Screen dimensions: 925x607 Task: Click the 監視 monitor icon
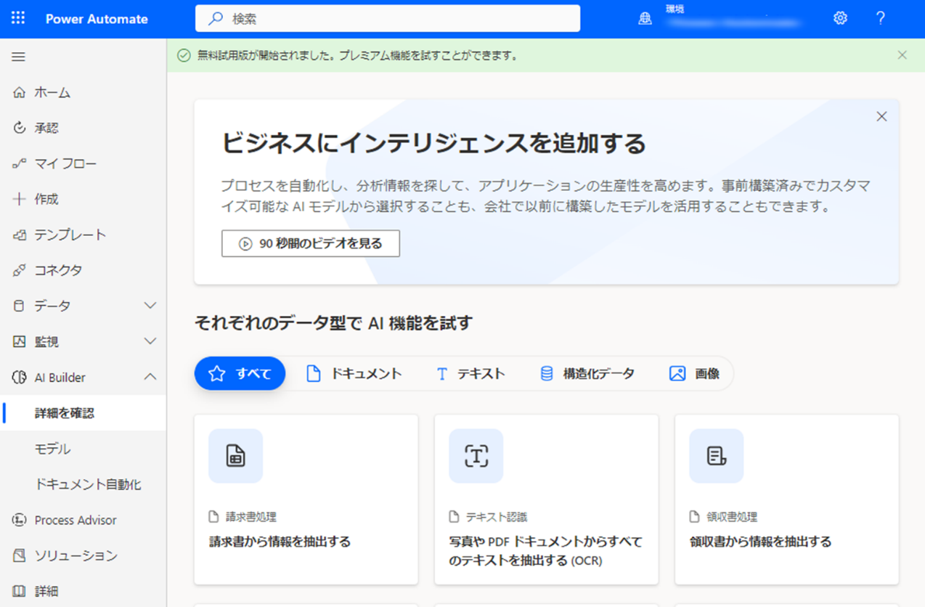click(20, 341)
